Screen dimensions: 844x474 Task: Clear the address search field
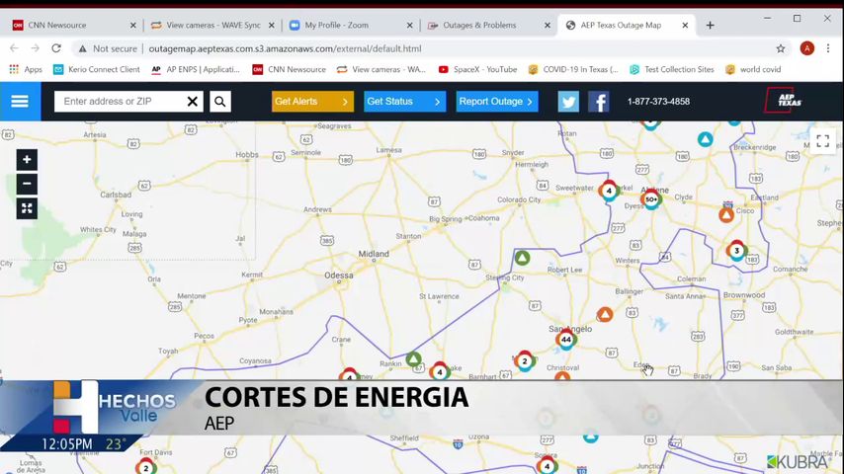coord(193,101)
